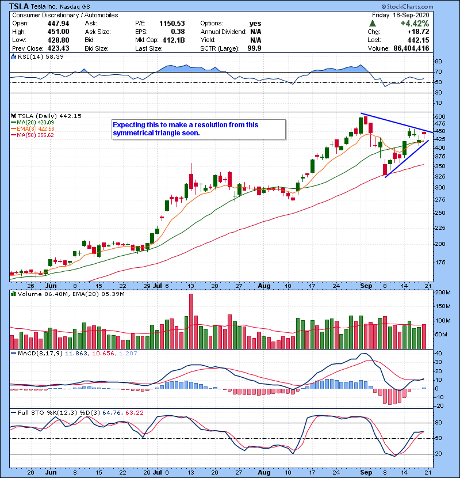Screen dimensions: 460x478
Task: Click the upper blue triangle trendline
Action: [397, 123]
